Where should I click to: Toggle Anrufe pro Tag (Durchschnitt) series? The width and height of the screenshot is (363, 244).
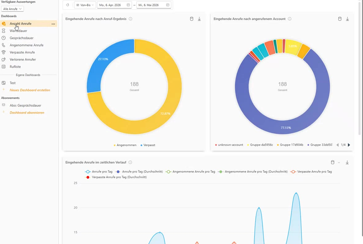pyautogui.click(x=139, y=172)
